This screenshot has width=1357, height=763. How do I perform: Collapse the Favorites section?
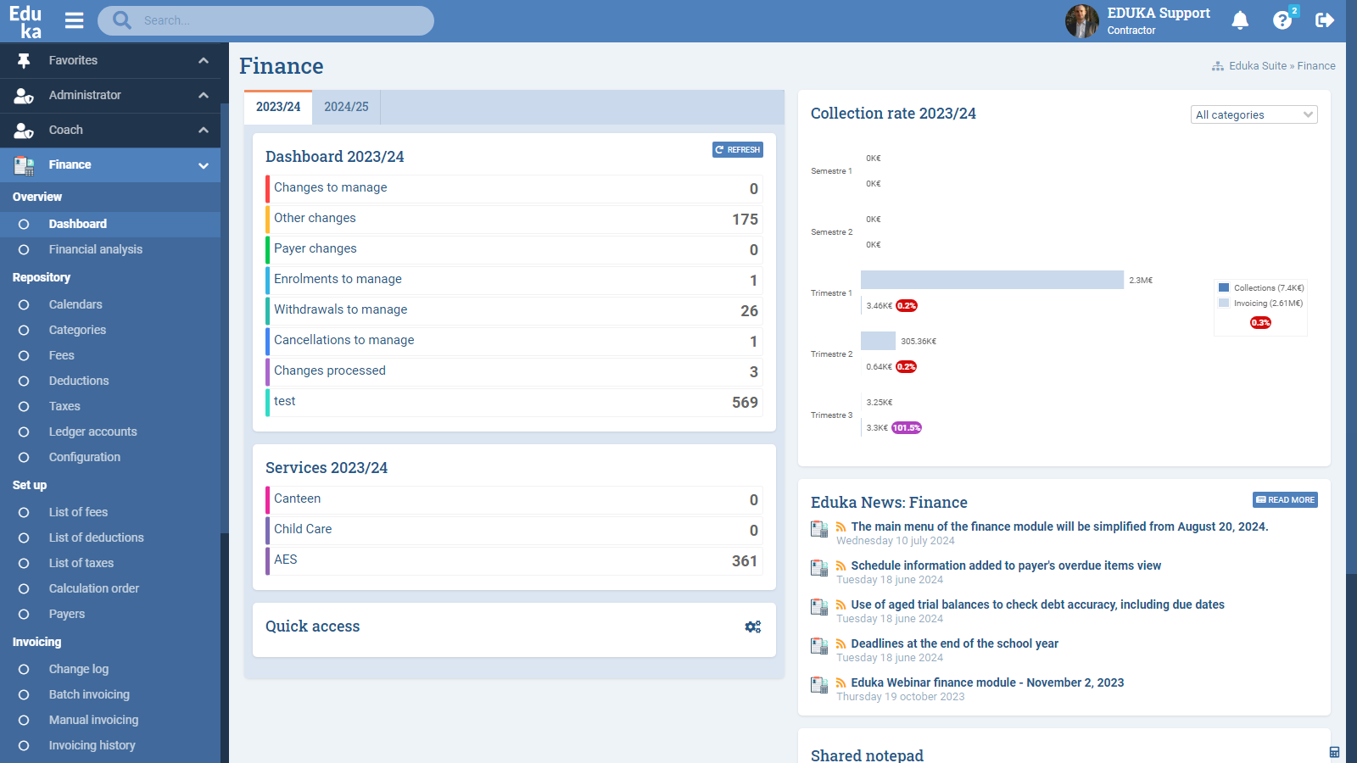[x=203, y=60]
